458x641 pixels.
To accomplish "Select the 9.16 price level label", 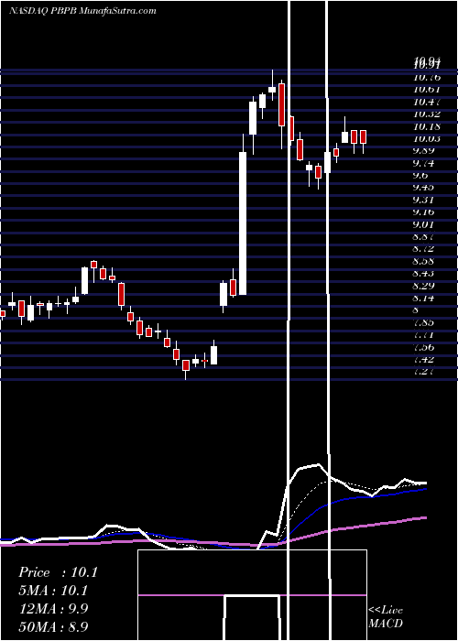I will click(423, 212).
